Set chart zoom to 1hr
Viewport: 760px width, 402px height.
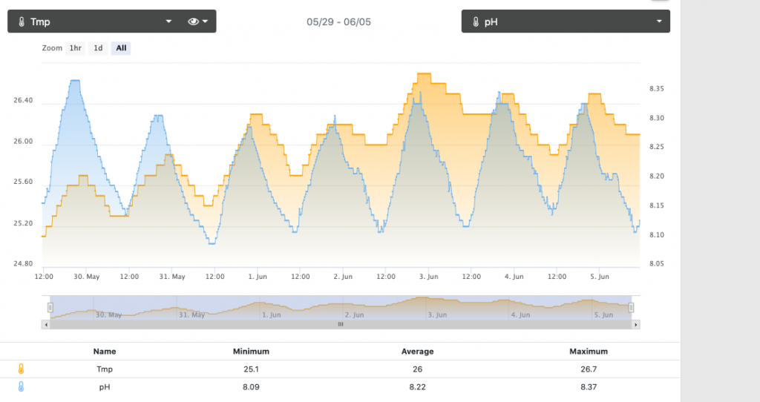coord(75,48)
